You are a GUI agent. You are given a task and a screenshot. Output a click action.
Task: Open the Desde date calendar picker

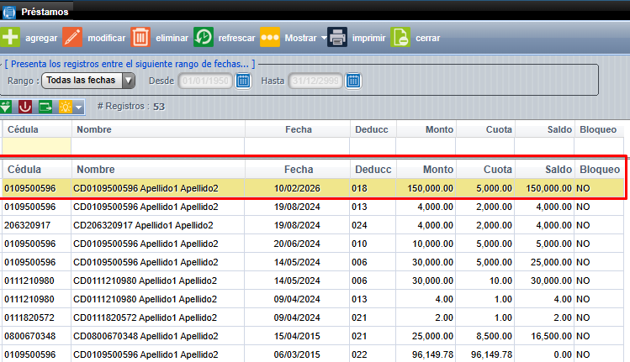tap(243, 81)
